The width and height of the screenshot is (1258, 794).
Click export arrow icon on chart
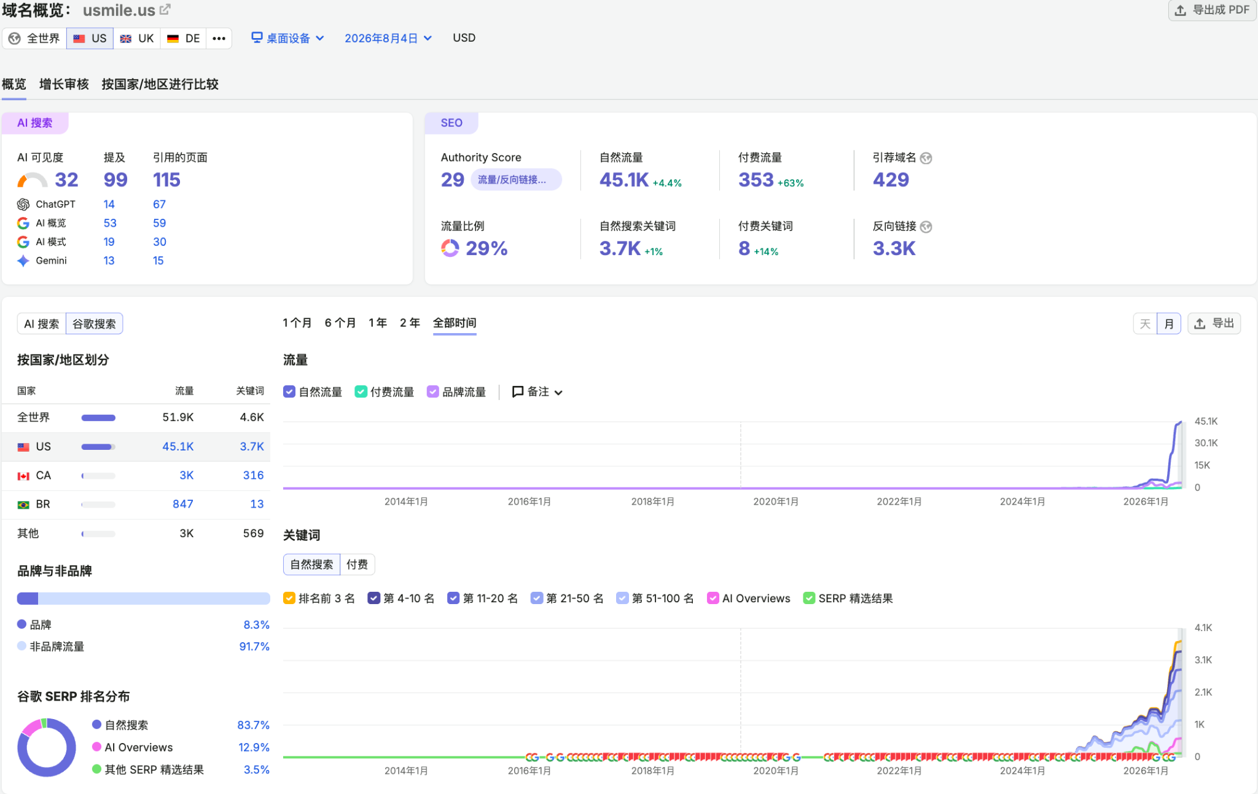coord(1200,323)
